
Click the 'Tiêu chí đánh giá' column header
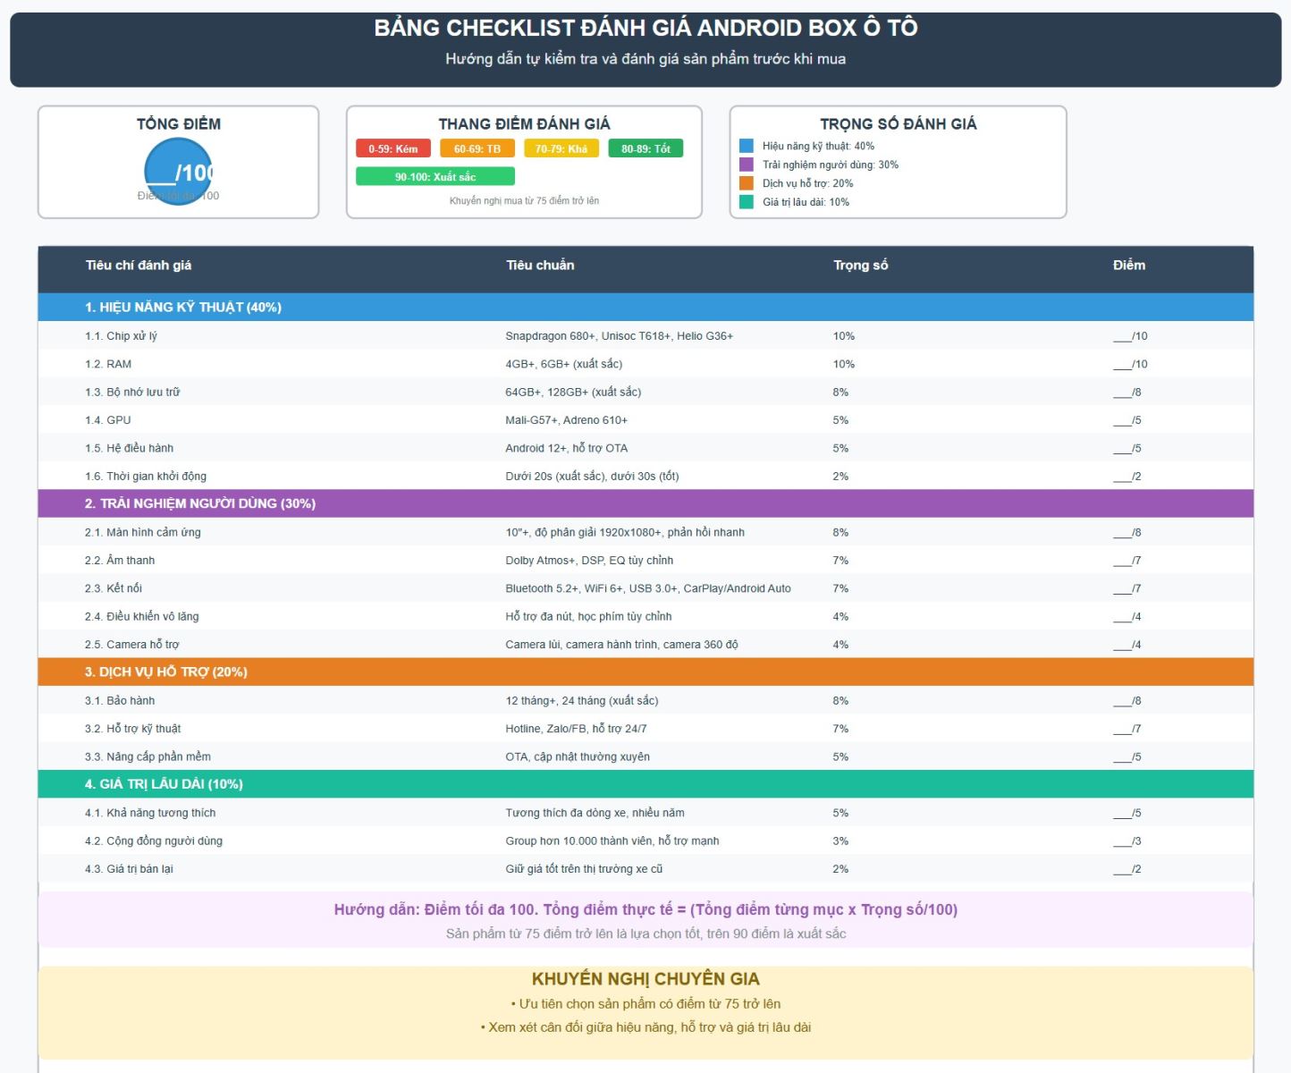(x=139, y=265)
